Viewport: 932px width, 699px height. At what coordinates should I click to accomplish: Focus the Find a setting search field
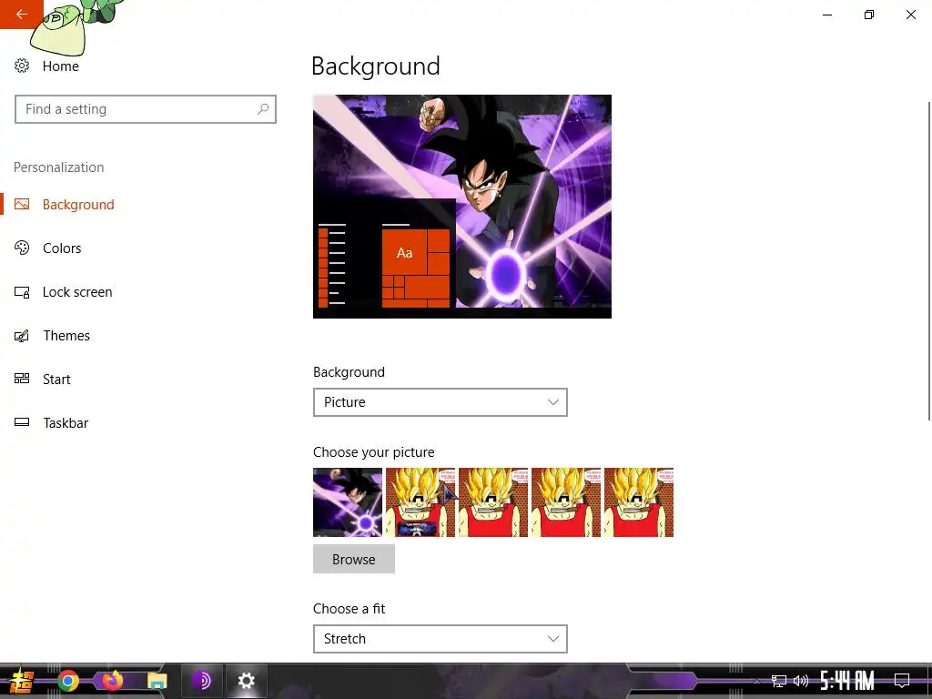pos(146,109)
